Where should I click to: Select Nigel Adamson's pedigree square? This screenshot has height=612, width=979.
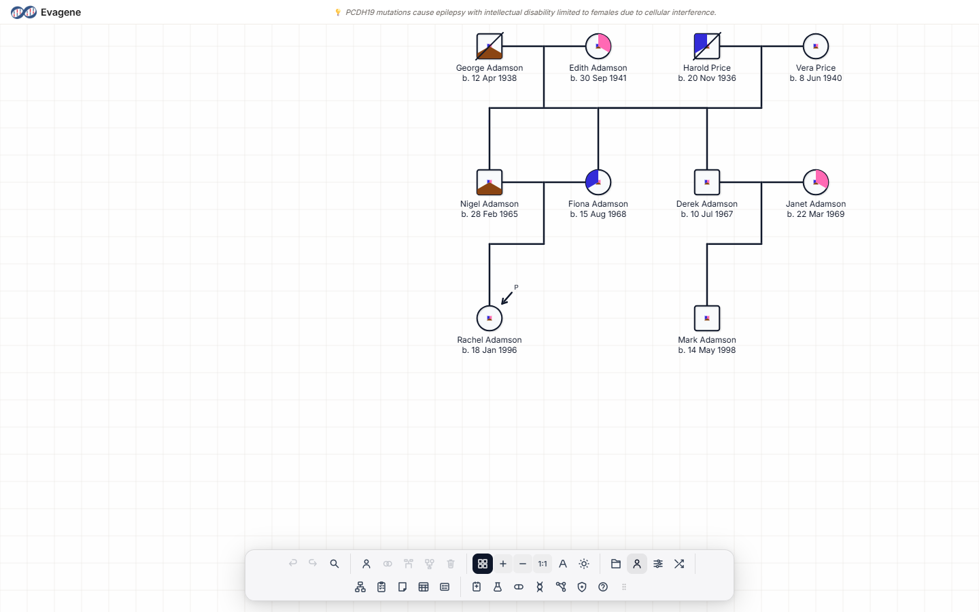[489, 182]
